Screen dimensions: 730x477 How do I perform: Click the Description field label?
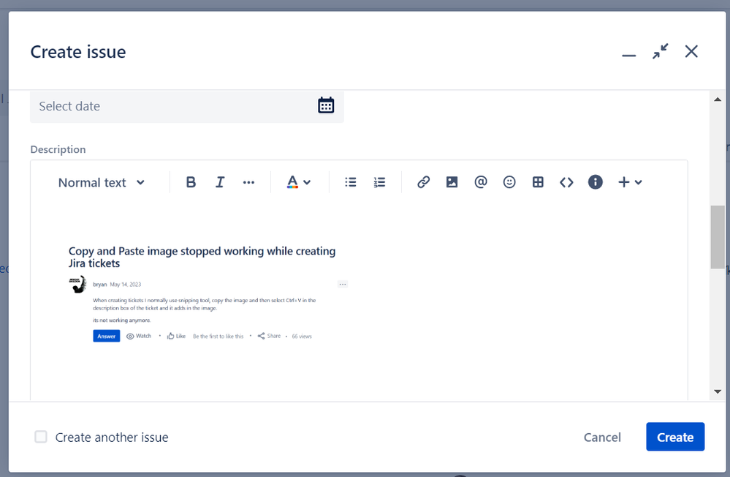coord(58,149)
